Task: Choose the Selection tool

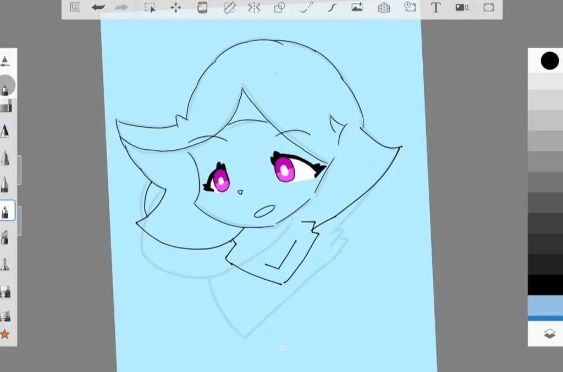Action: (x=150, y=8)
